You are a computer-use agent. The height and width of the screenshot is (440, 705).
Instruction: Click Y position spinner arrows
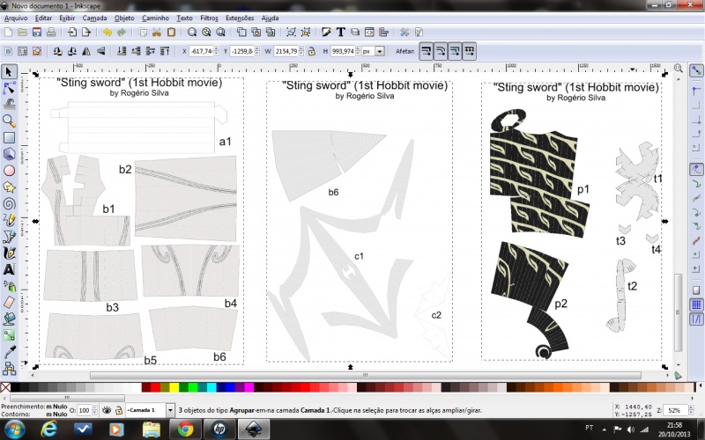pyautogui.click(x=257, y=51)
